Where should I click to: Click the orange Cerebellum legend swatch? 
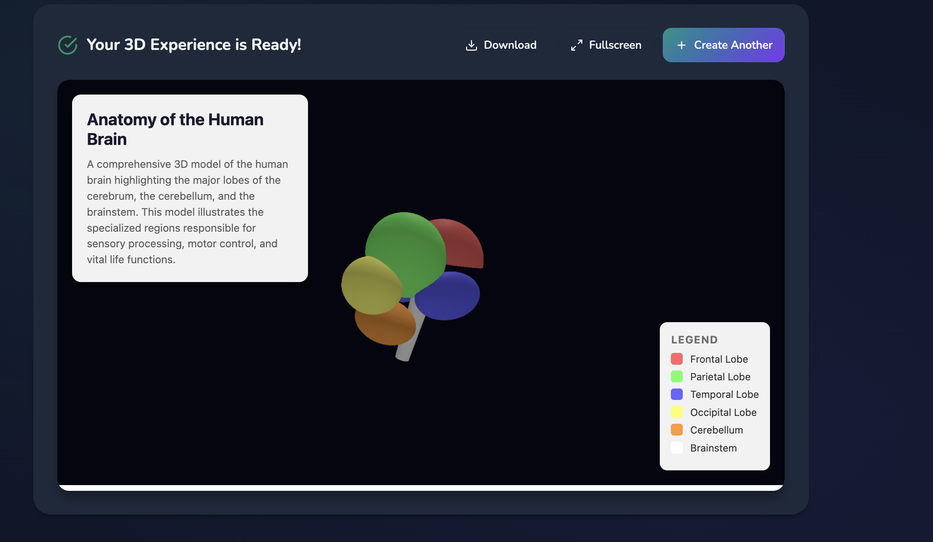pos(677,430)
